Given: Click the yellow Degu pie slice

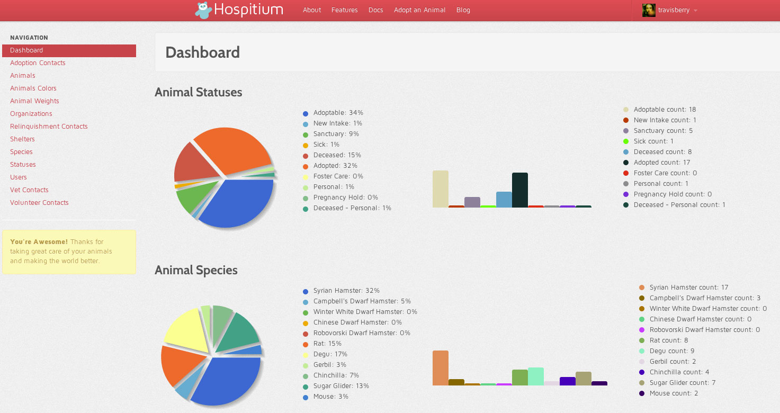Looking at the screenshot, I should pos(186,329).
